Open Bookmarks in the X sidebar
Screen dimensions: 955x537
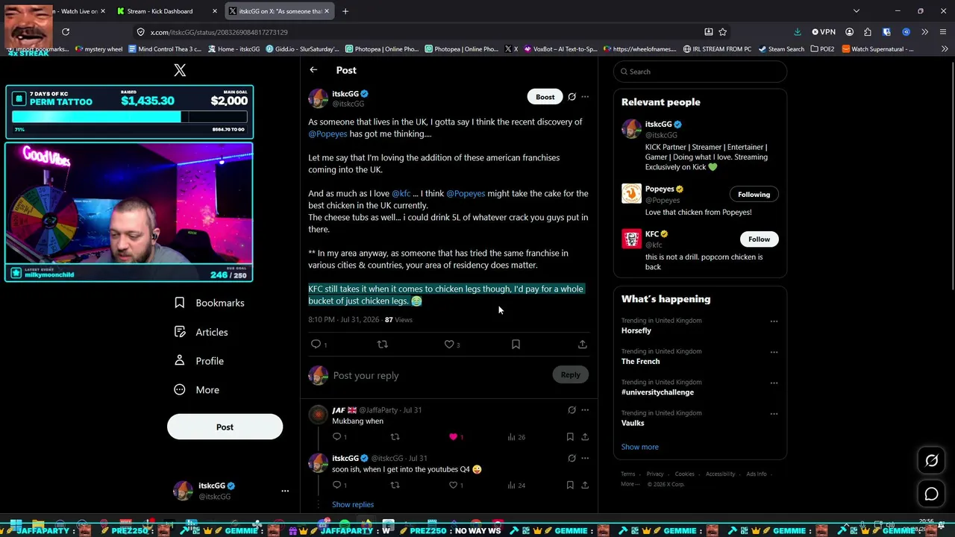click(210, 303)
